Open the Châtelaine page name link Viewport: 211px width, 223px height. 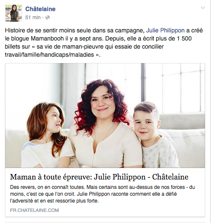[x=40, y=9]
